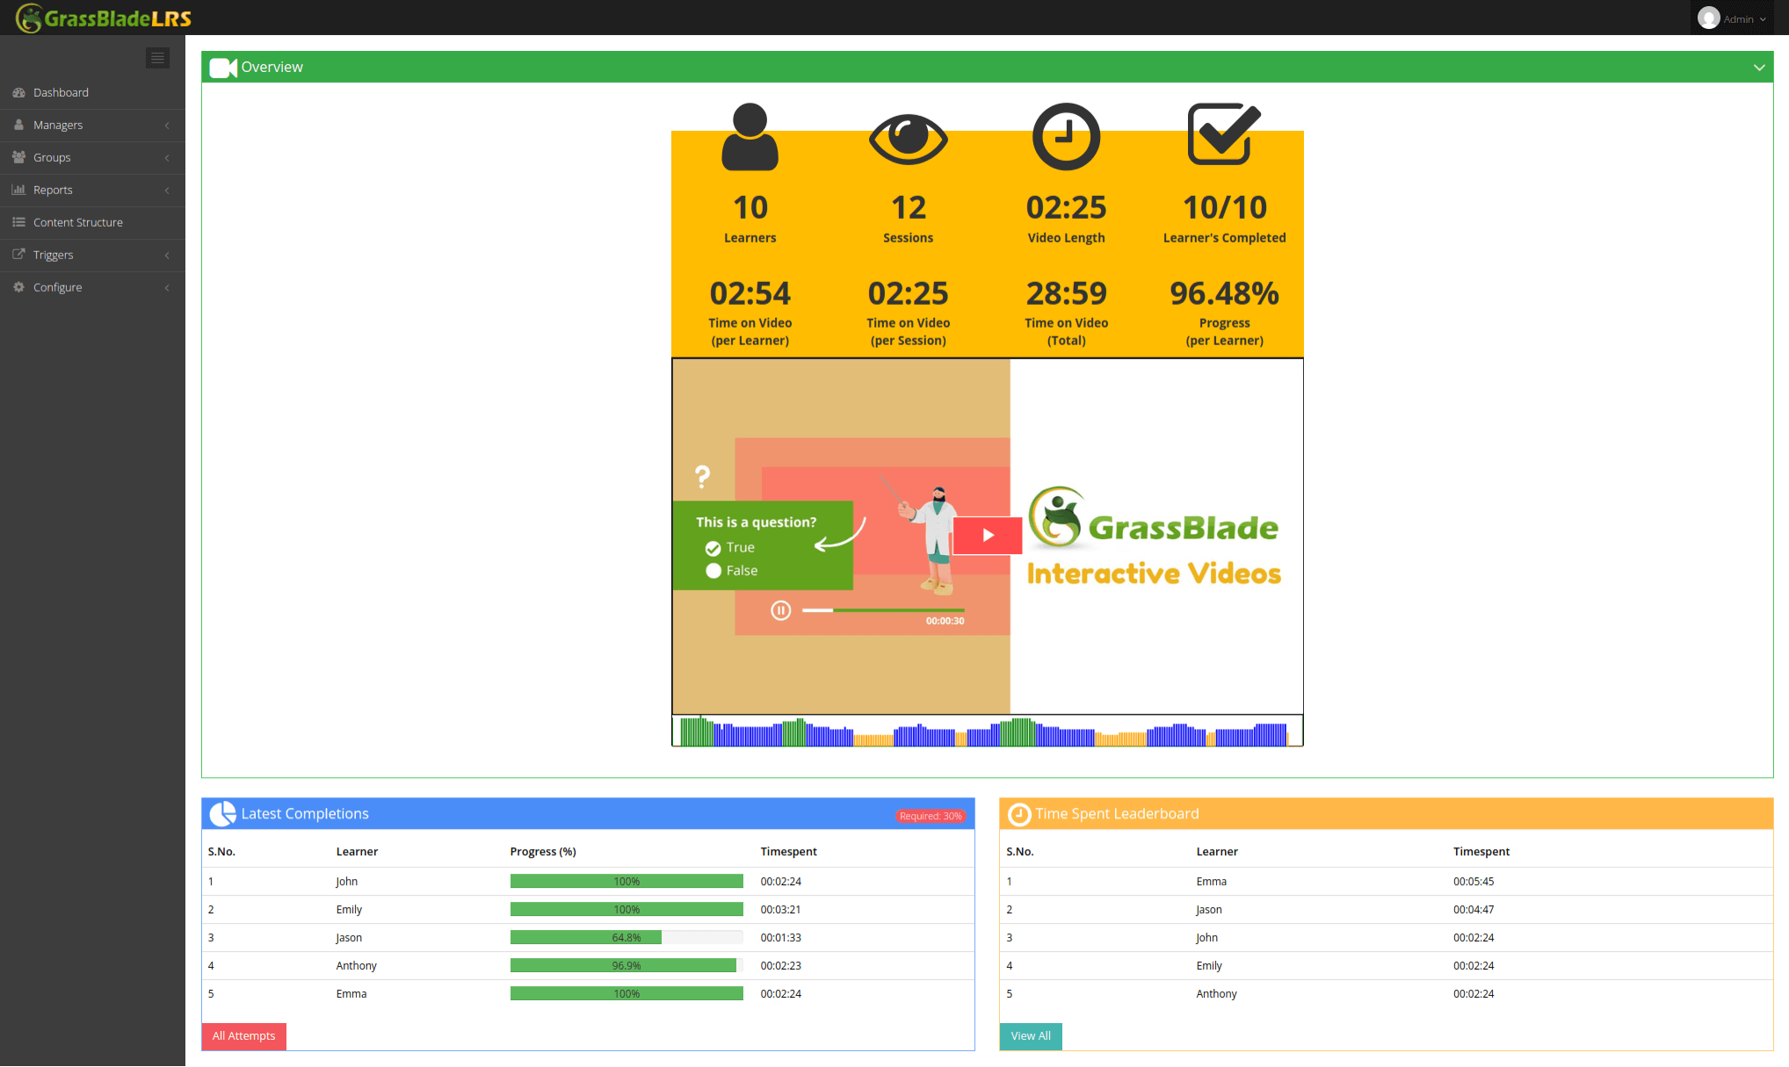The image size is (1789, 1067).
Task: Click Emma in Time Spent Leaderboard
Action: click(x=1211, y=882)
